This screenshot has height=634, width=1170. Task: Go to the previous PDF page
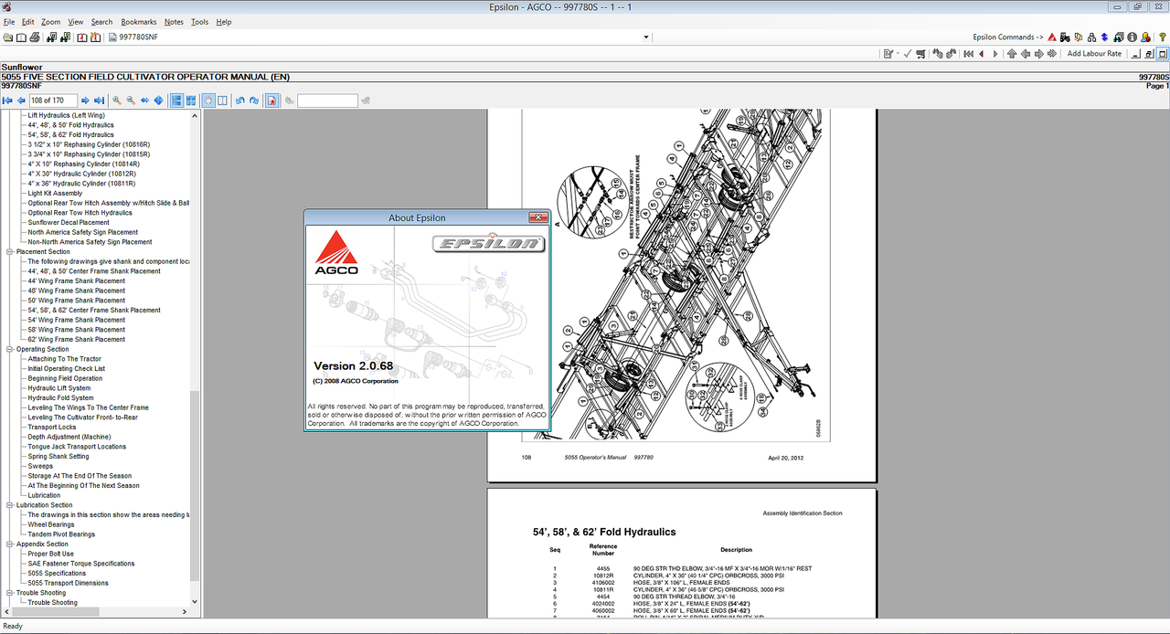pyautogui.click(x=21, y=100)
